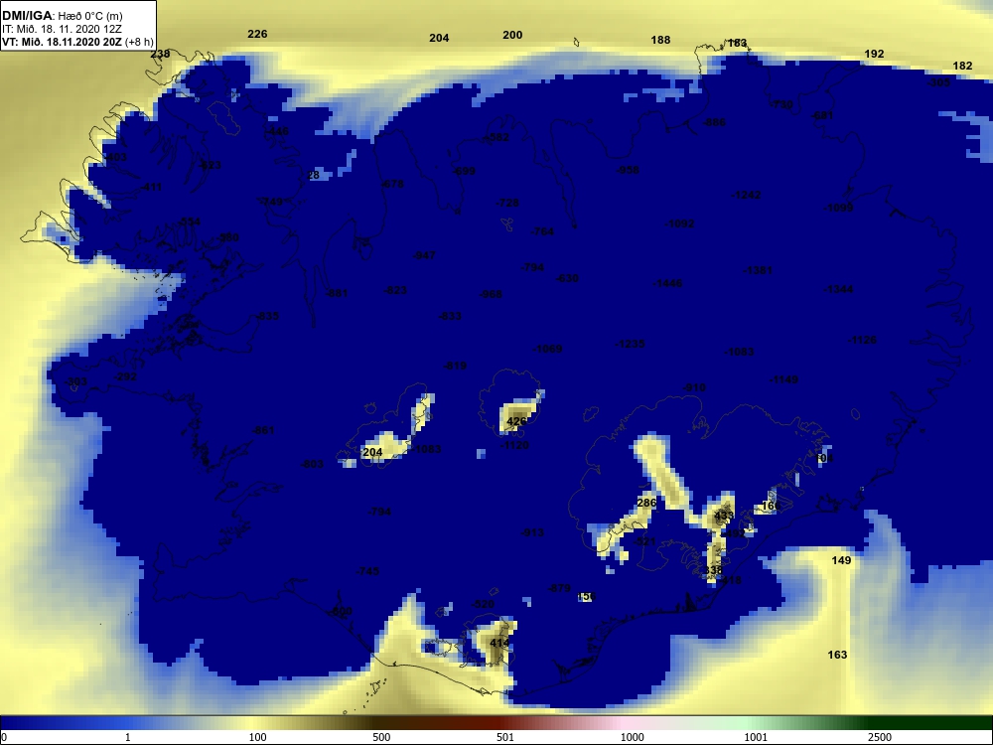
Task: Pick the 414 value on the southern glacier
Action: (x=499, y=643)
